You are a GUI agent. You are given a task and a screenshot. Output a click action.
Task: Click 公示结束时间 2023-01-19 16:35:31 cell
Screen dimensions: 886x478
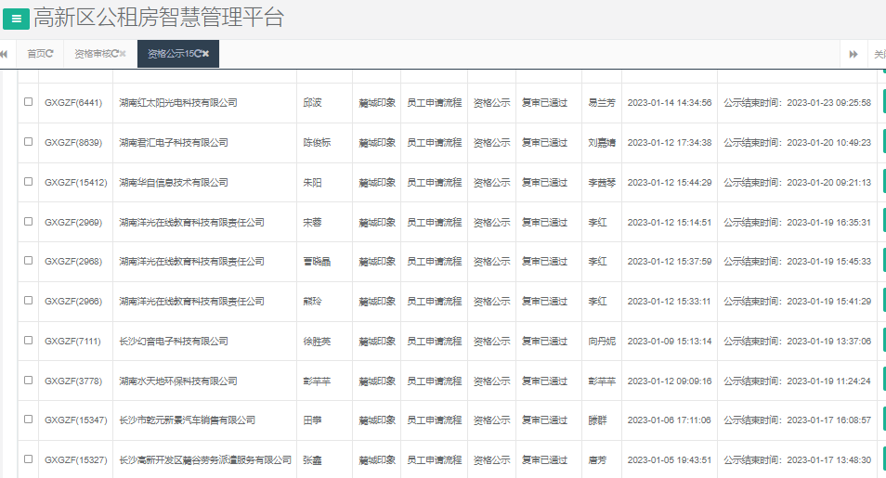[x=797, y=223]
